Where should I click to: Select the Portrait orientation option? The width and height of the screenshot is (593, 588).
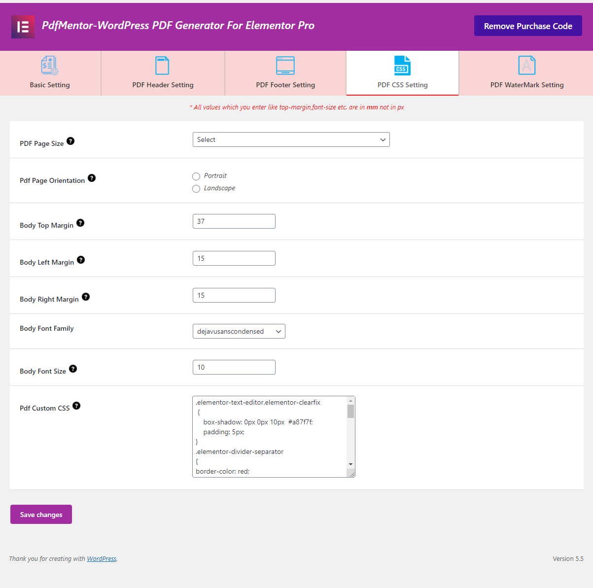pyautogui.click(x=196, y=176)
